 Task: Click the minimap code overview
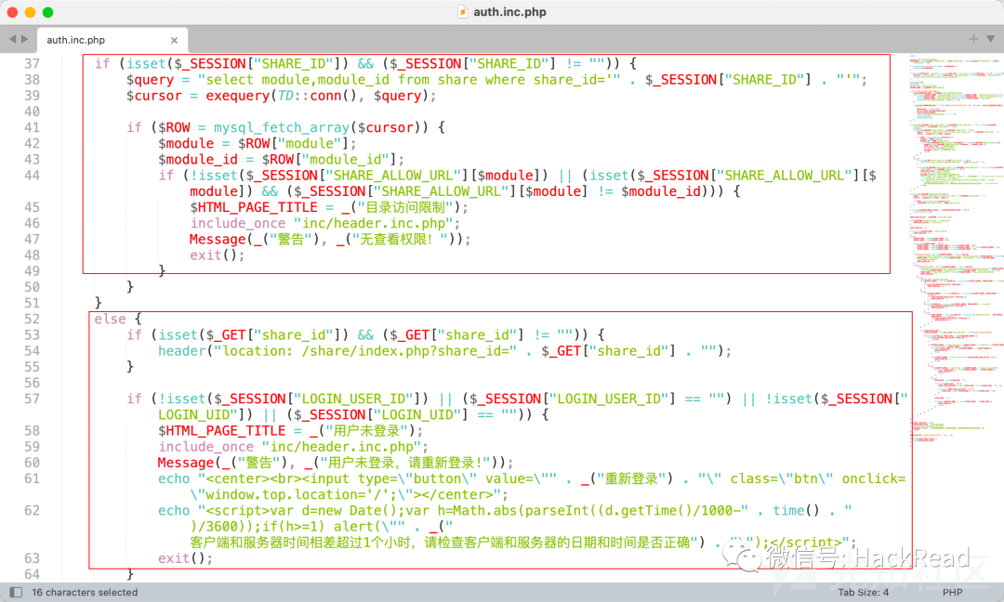957,250
